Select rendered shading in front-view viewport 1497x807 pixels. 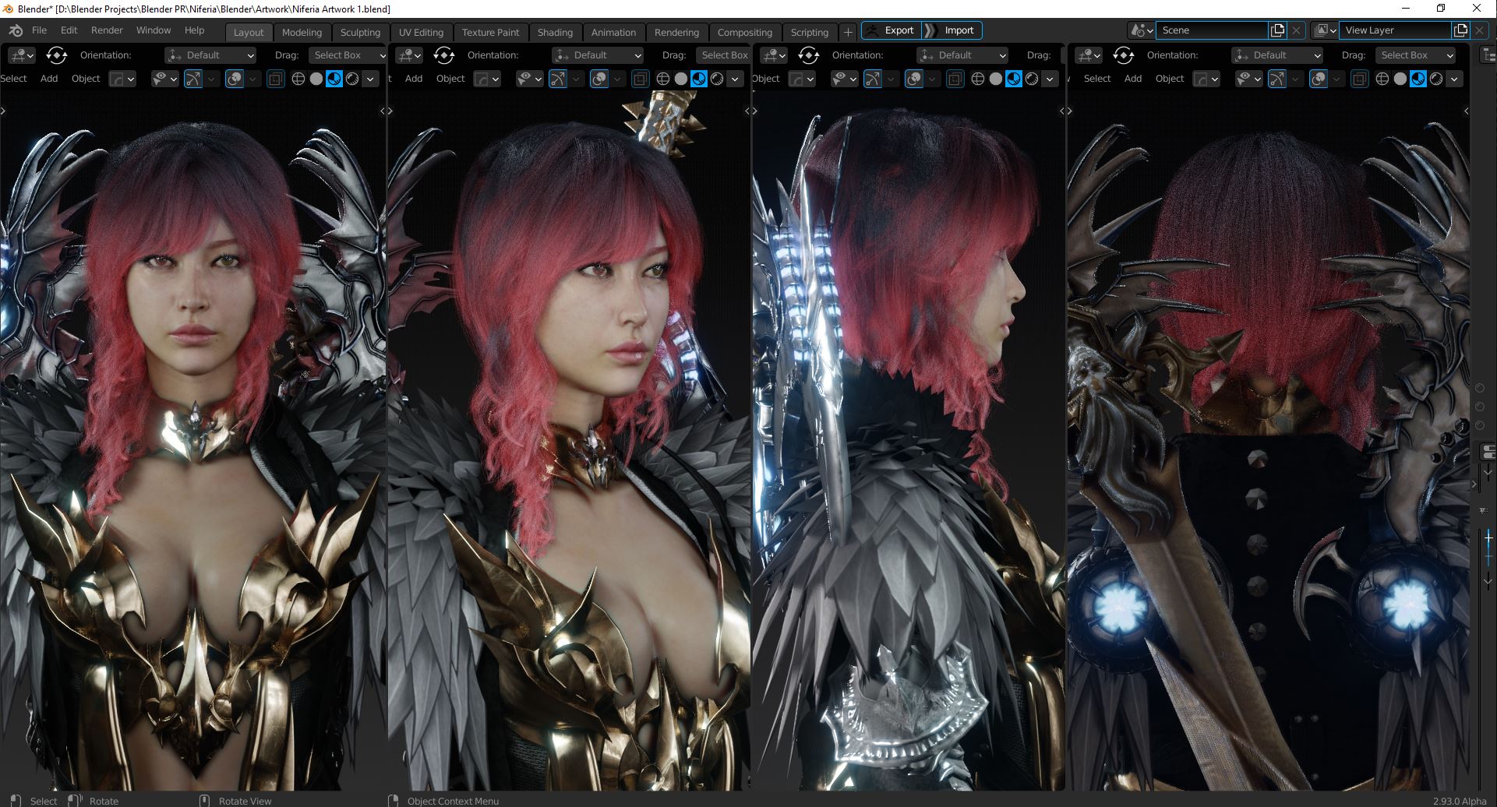tap(352, 79)
